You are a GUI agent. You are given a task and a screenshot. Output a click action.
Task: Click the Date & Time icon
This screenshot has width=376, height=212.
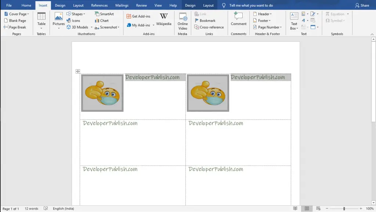pyautogui.click(x=313, y=21)
